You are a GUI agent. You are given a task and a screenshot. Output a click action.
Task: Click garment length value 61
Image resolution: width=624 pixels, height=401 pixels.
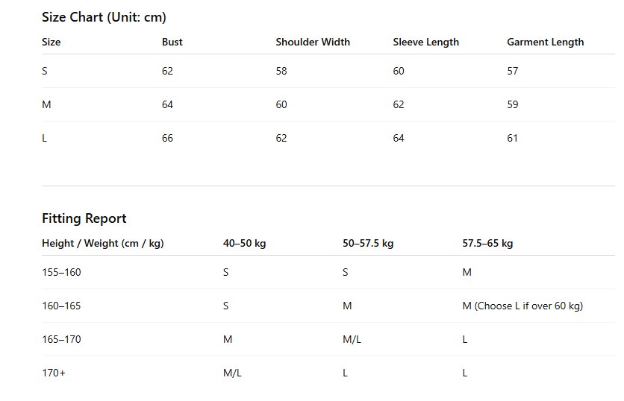[x=512, y=138]
